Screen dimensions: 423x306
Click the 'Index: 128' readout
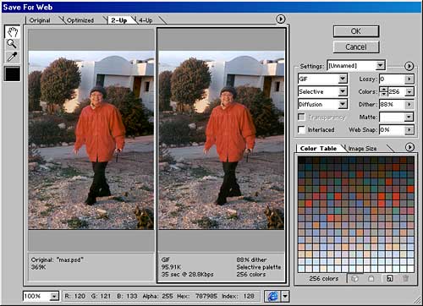coord(239,296)
